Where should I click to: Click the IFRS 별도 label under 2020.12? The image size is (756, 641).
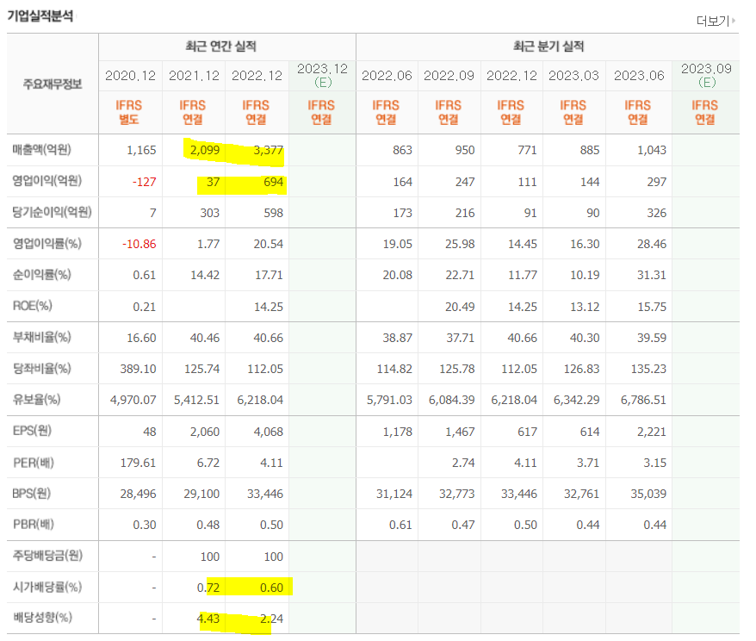pyautogui.click(x=129, y=112)
